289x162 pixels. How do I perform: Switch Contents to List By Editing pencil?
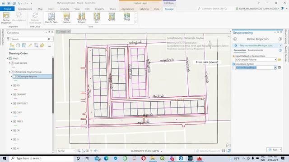tap(30, 45)
